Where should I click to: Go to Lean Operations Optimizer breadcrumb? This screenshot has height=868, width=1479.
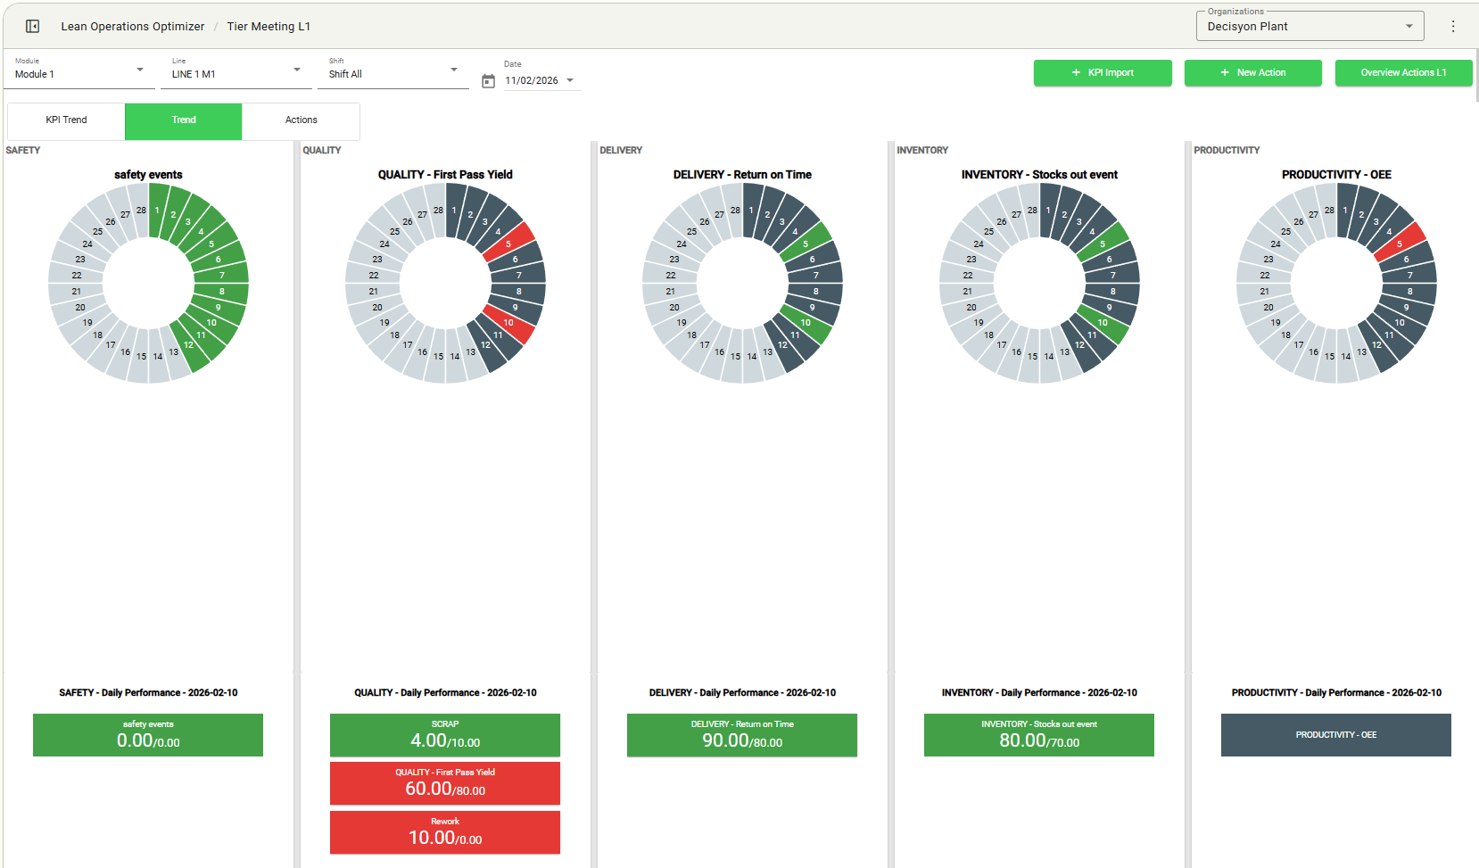click(132, 26)
